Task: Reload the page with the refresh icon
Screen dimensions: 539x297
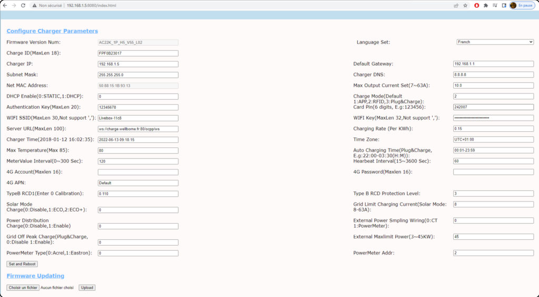Action: point(23,5)
